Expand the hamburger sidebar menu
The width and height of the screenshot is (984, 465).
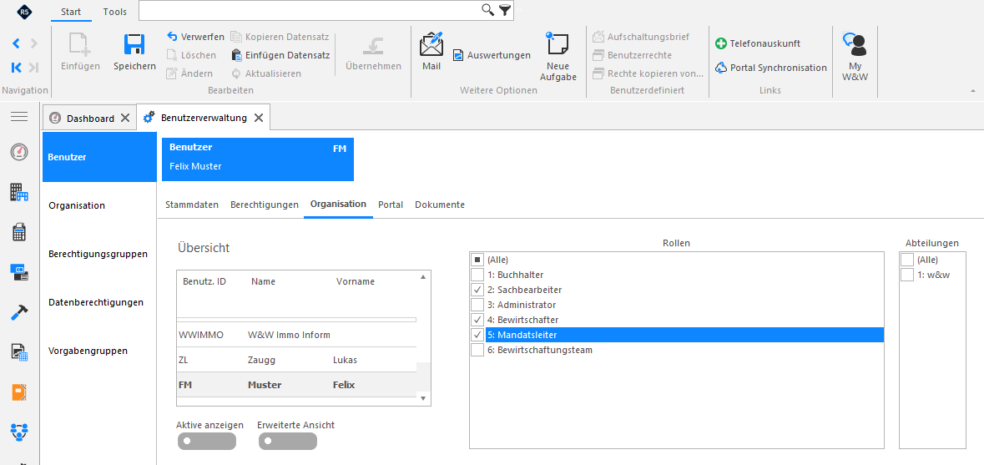click(19, 116)
